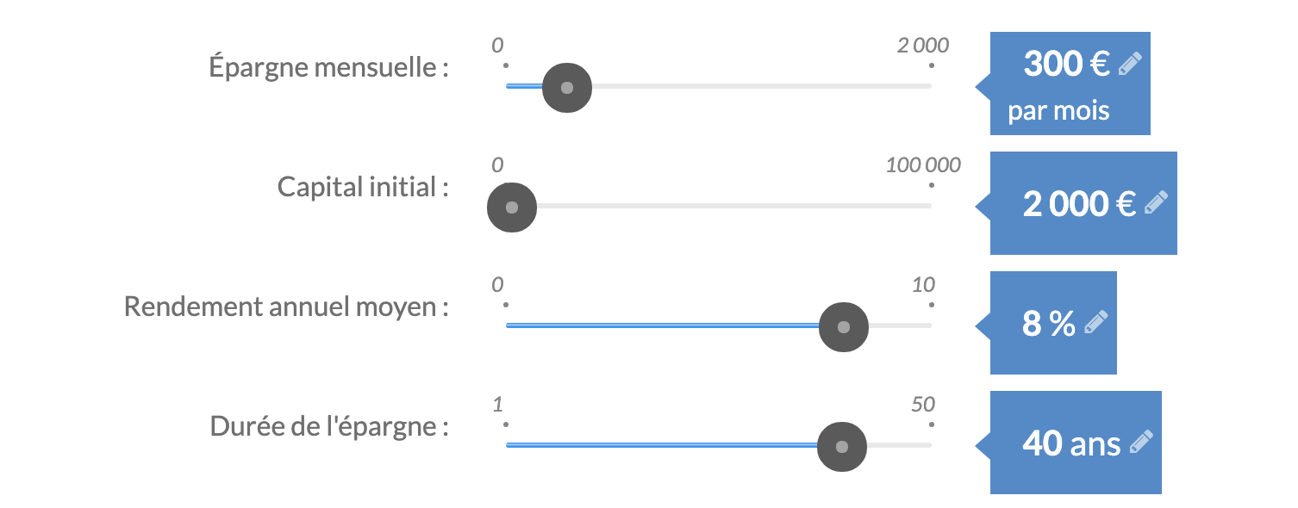This screenshot has height=508, width=1298.
Task: Click the Capital initial label
Action: pyautogui.click(x=363, y=187)
